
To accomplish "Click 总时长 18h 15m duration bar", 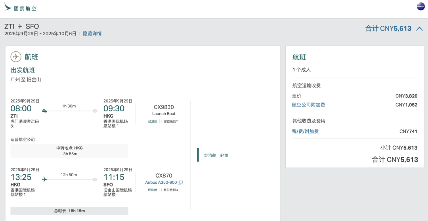I will 69,211.
